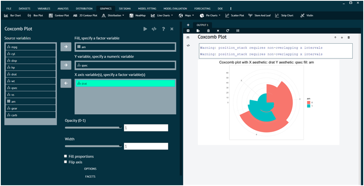Viewport: 364px width, 186px height.
Task: Select the OUTPUT 1 tab
Action: (x=202, y=25)
